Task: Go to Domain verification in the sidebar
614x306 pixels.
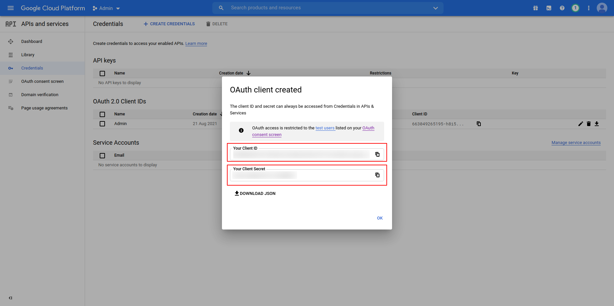Action: coord(40,95)
